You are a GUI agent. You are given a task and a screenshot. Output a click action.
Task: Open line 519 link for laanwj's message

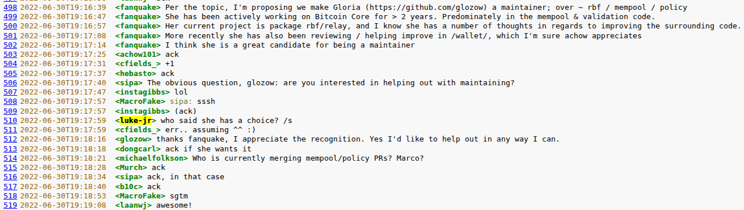[x=10, y=205]
